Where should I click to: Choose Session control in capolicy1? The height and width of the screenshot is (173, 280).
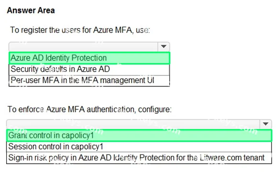(x=139, y=147)
